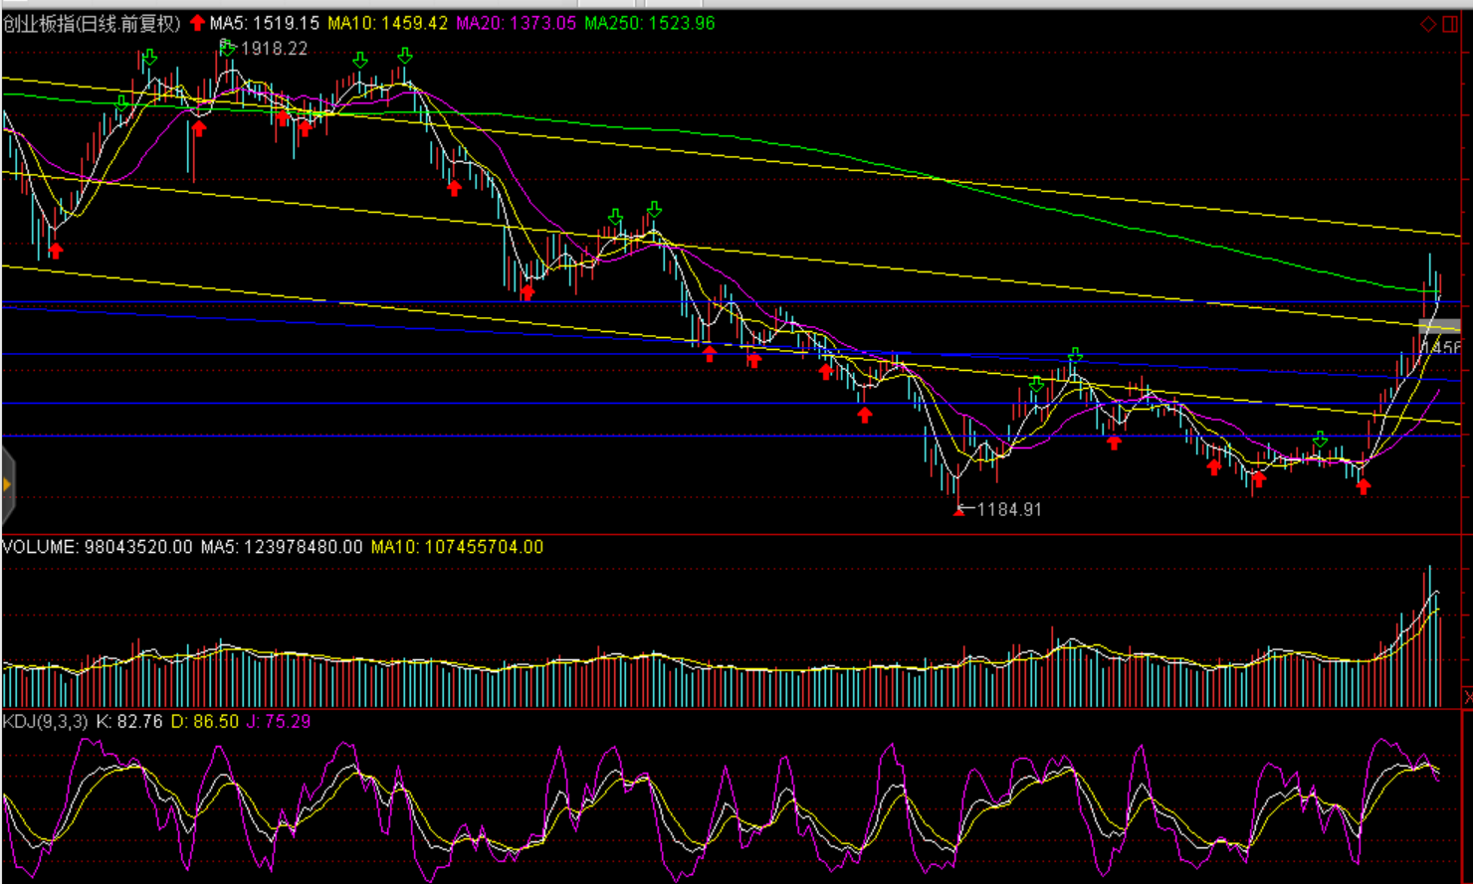Click the KDJ D value label
The image size is (1473, 884).
(205, 721)
